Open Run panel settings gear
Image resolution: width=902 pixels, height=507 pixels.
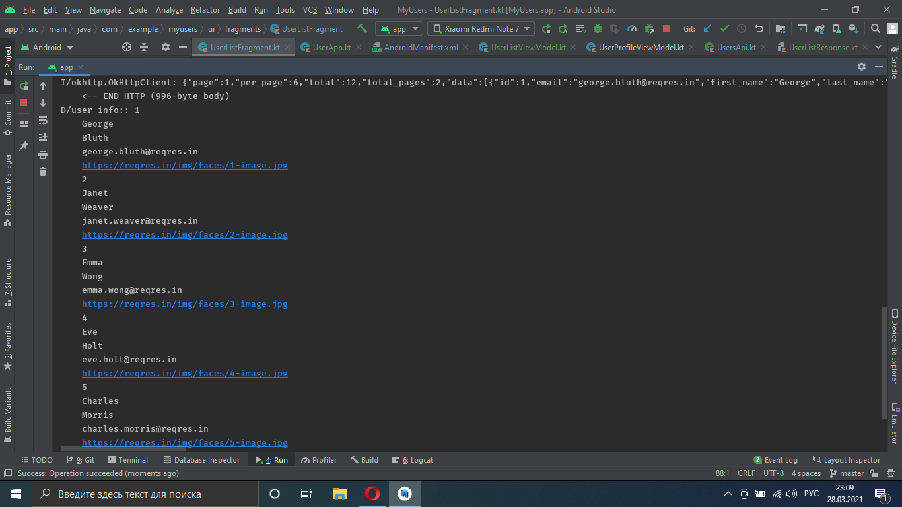[862, 67]
